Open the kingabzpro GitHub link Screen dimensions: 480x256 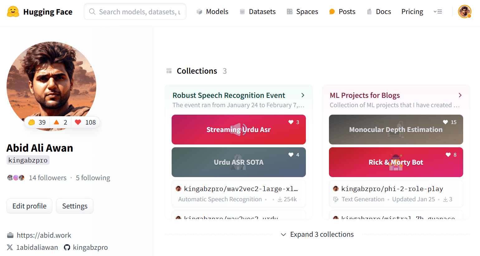[x=90, y=247]
